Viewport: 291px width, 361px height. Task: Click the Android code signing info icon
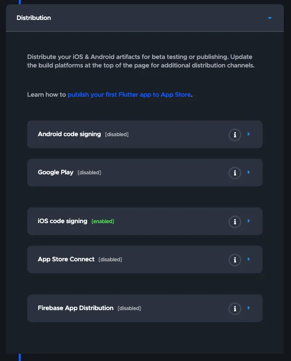click(x=234, y=134)
